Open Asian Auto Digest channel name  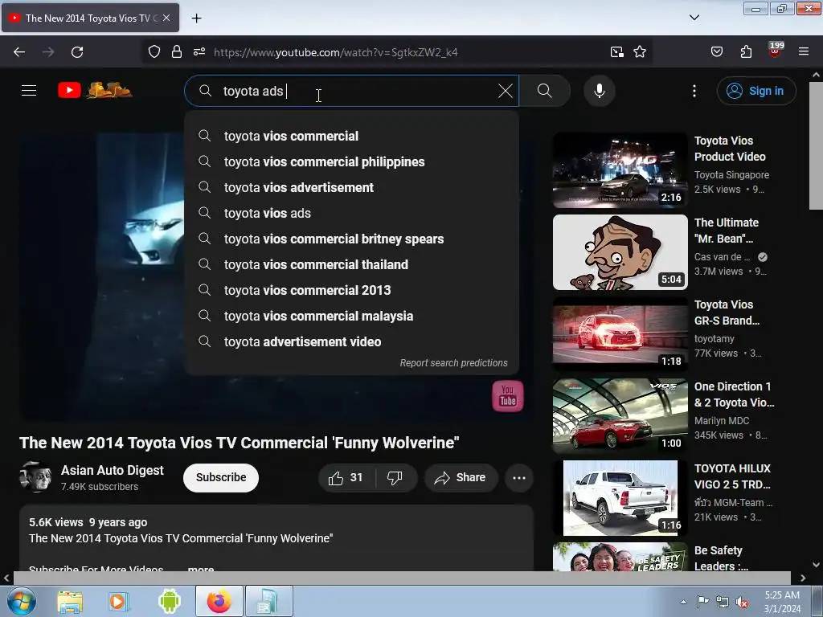(x=113, y=470)
